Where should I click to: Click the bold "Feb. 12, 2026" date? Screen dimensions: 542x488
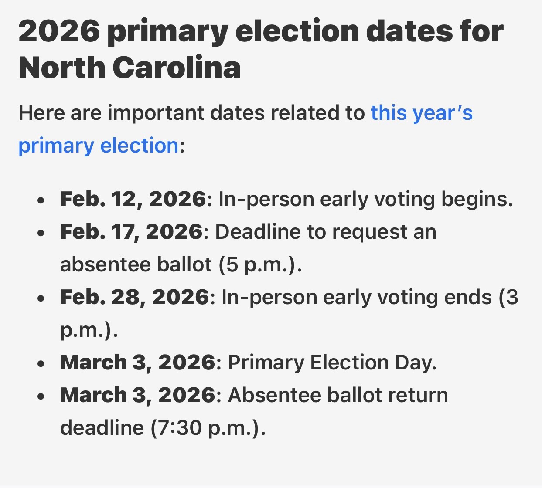point(133,199)
